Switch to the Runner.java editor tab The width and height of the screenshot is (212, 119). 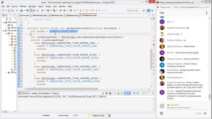point(24,16)
